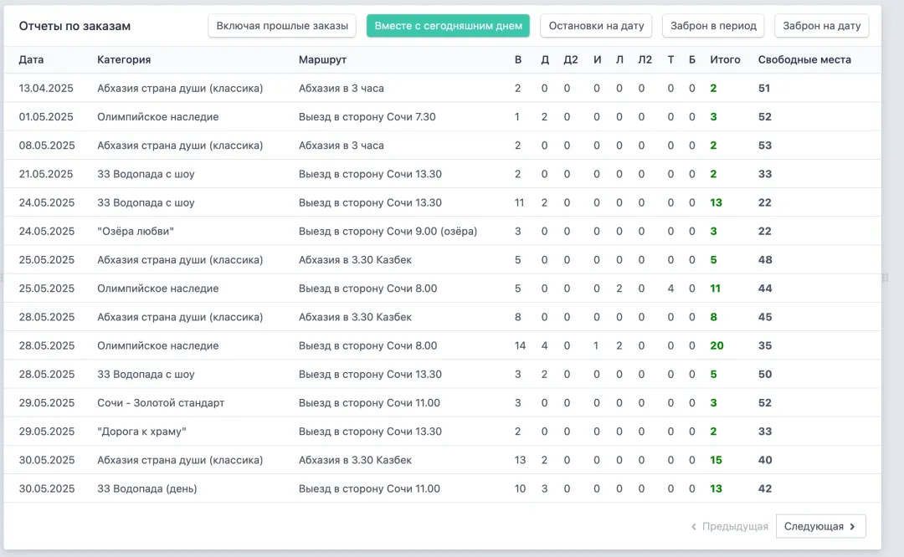Click 'Олимпийское наследие' in the 01.05.2025 row
Screen dimensions: 904x557
pos(158,117)
